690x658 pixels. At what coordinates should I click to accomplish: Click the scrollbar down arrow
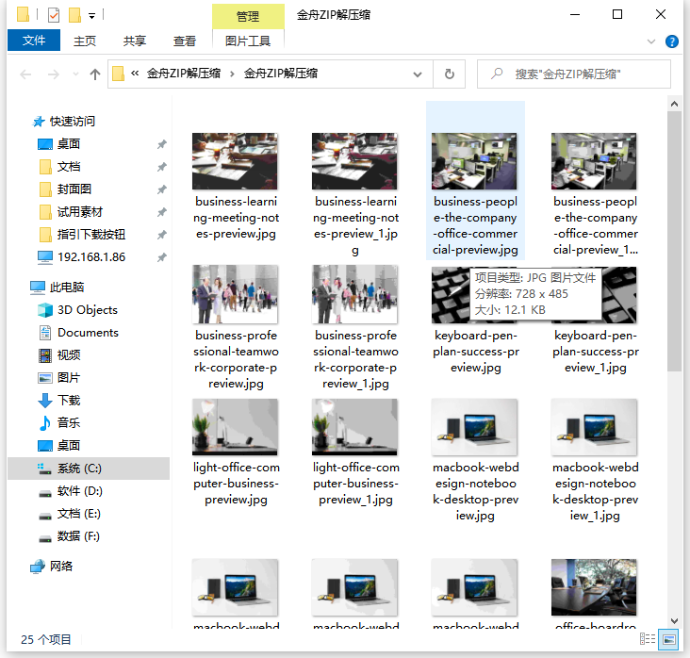coord(674,621)
